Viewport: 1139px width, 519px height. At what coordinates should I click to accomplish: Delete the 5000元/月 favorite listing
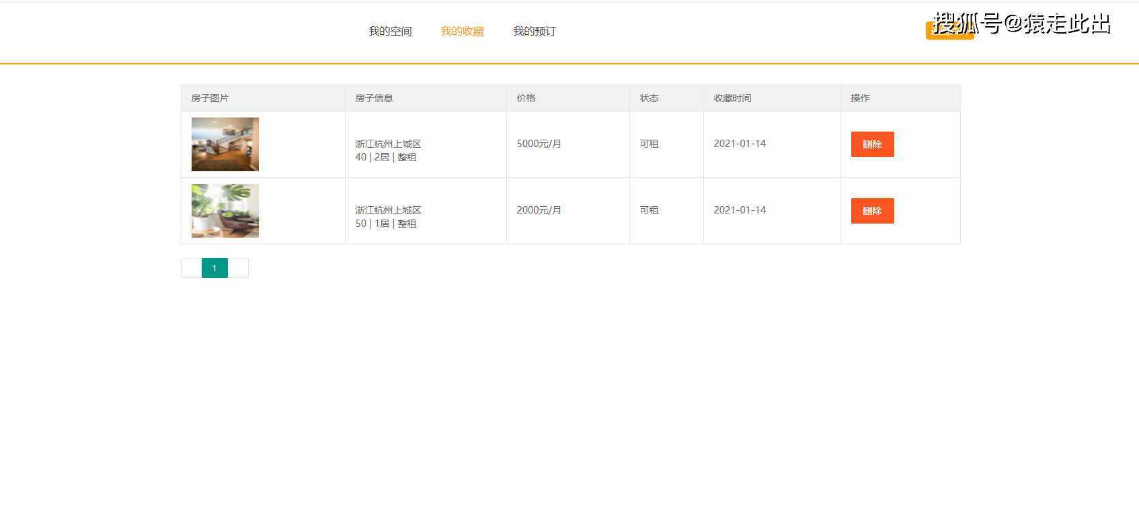(x=872, y=144)
